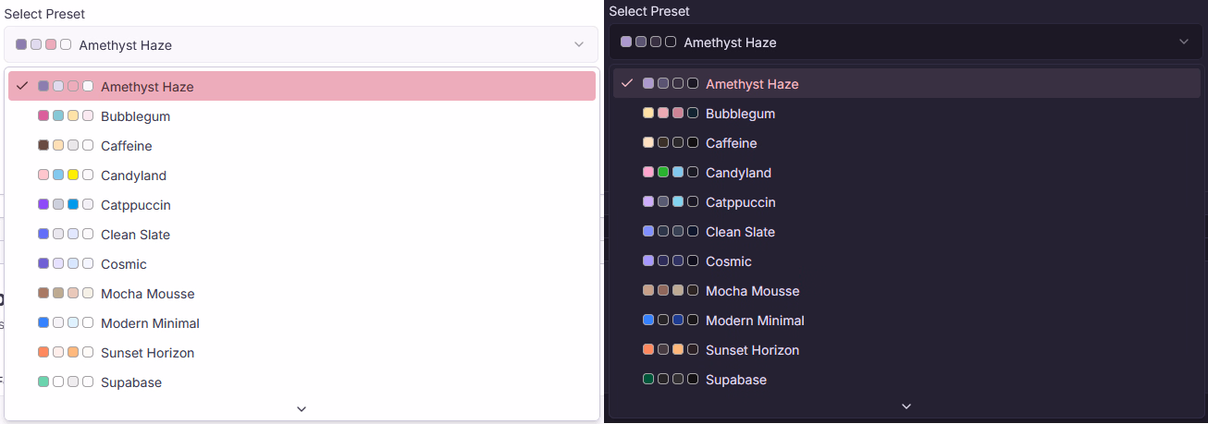Select Bubblegum preset in light list
This screenshot has height=424, width=1208.
(302, 116)
